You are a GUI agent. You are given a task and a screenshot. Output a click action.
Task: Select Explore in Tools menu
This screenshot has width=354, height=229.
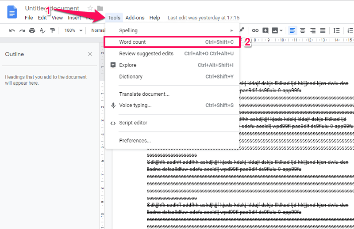tap(172, 65)
